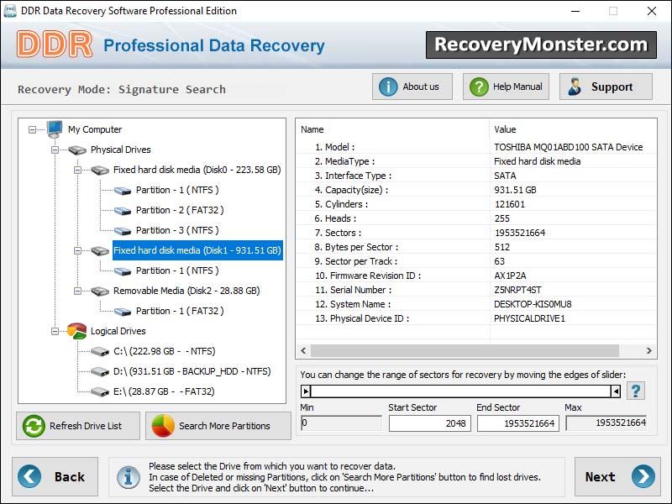672x504 pixels.
Task: Click the Max value field
Action: [x=606, y=423]
